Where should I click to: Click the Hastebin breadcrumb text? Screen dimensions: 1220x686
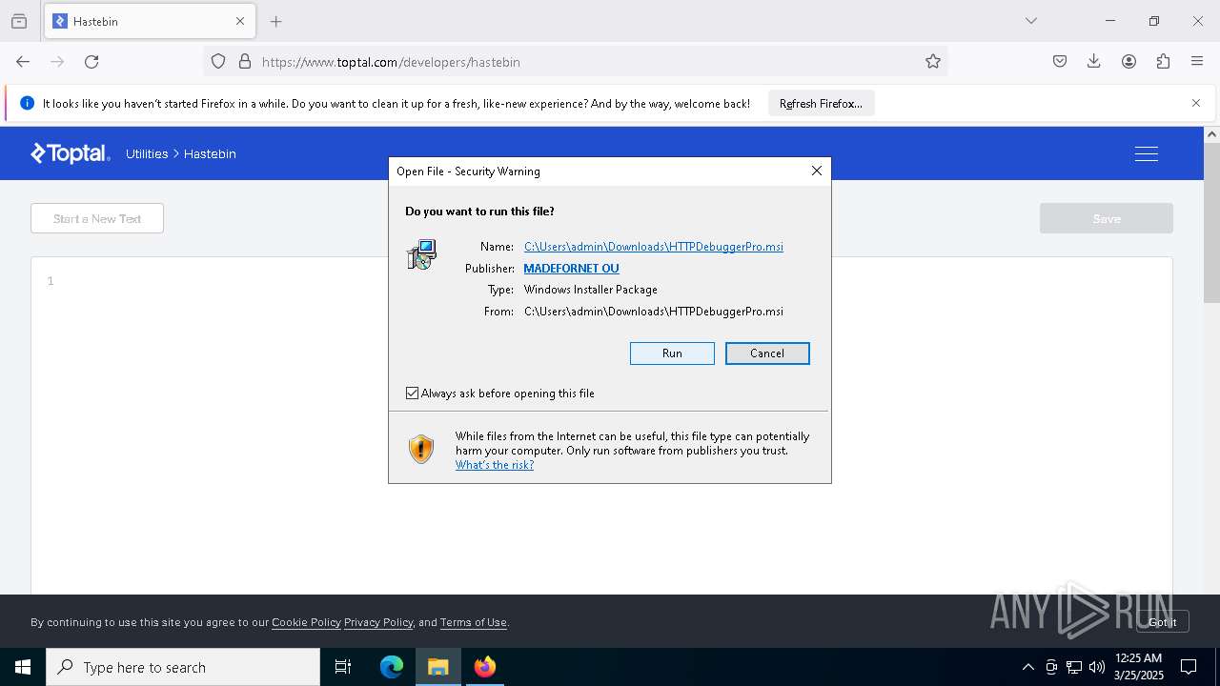(210, 153)
